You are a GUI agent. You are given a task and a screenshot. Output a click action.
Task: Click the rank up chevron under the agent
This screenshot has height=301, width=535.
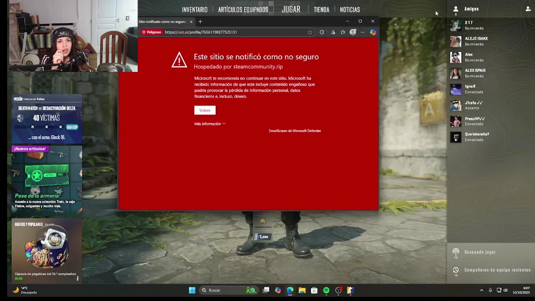[x=262, y=221]
